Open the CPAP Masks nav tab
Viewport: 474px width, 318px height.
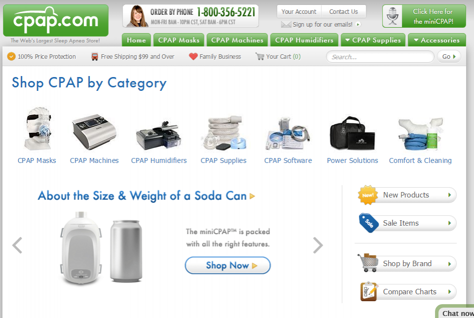pyautogui.click(x=179, y=40)
